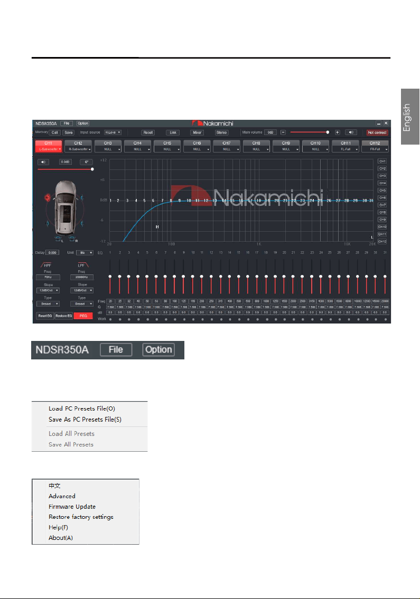Open the Mixer panel

point(197,132)
